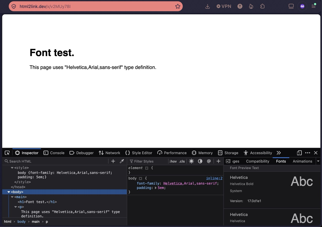Collapse the body element node
Image resolution: width=322 pixels, height=227 pixels.
[x=9, y=192]
